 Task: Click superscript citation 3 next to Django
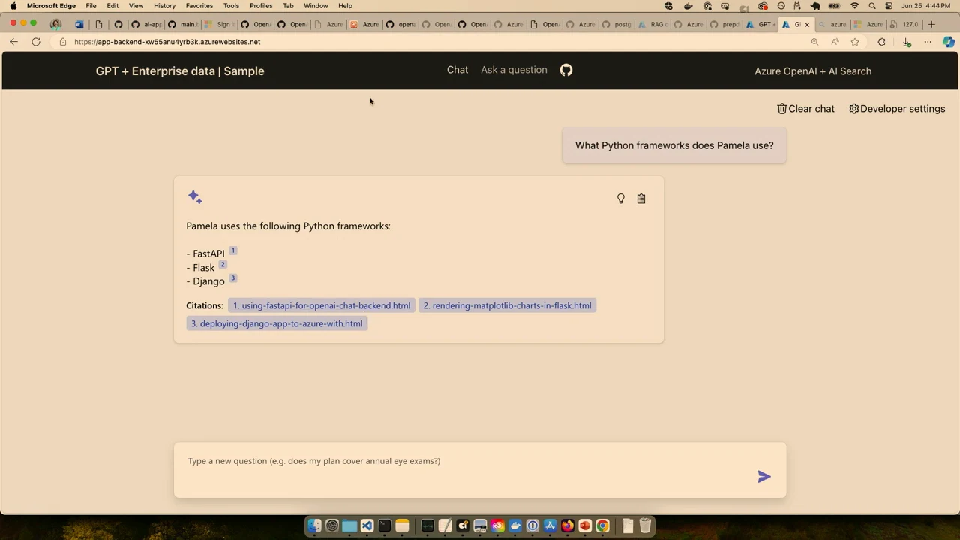pyautogui.click(x=232, y=277)
